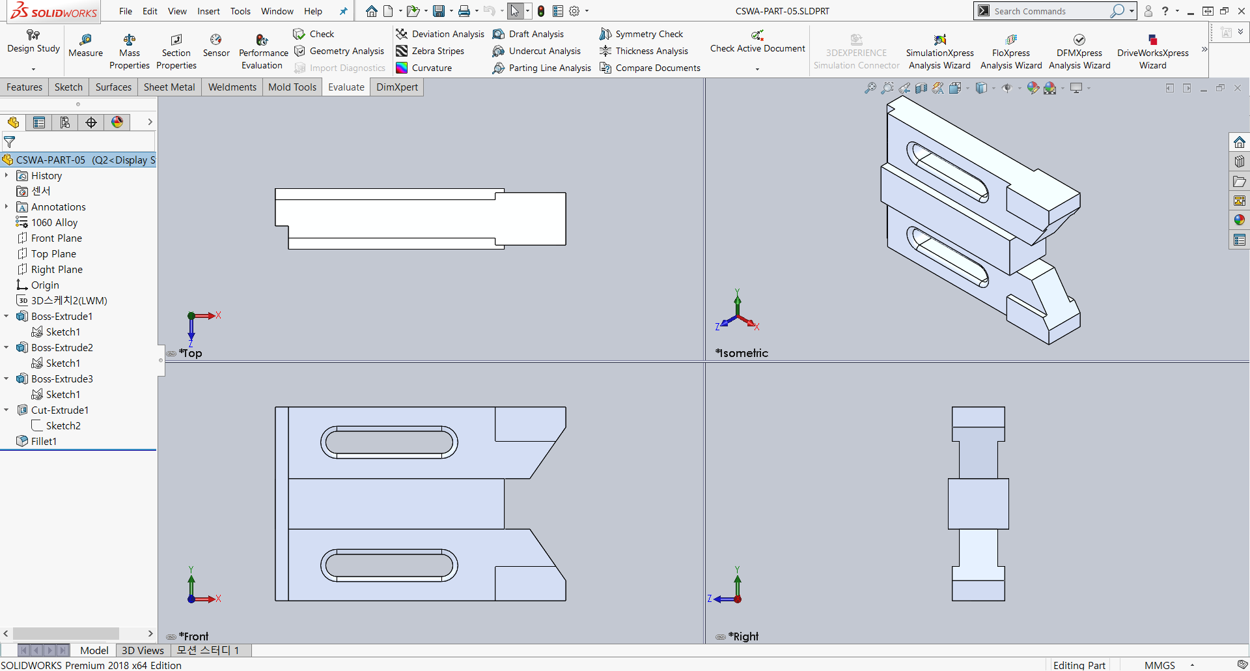Screen dimensions: 1250x671
Task: Launch SimulationXpress Analysis Wizard
Action: pos(939,51)
